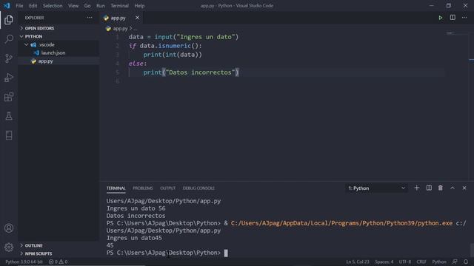
Task: Split the terminal panel
Action: pyautogui.click(x=429, y=188)
